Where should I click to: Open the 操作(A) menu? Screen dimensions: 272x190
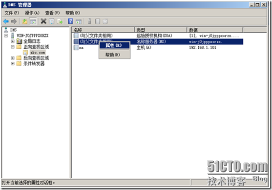(32, 13)
